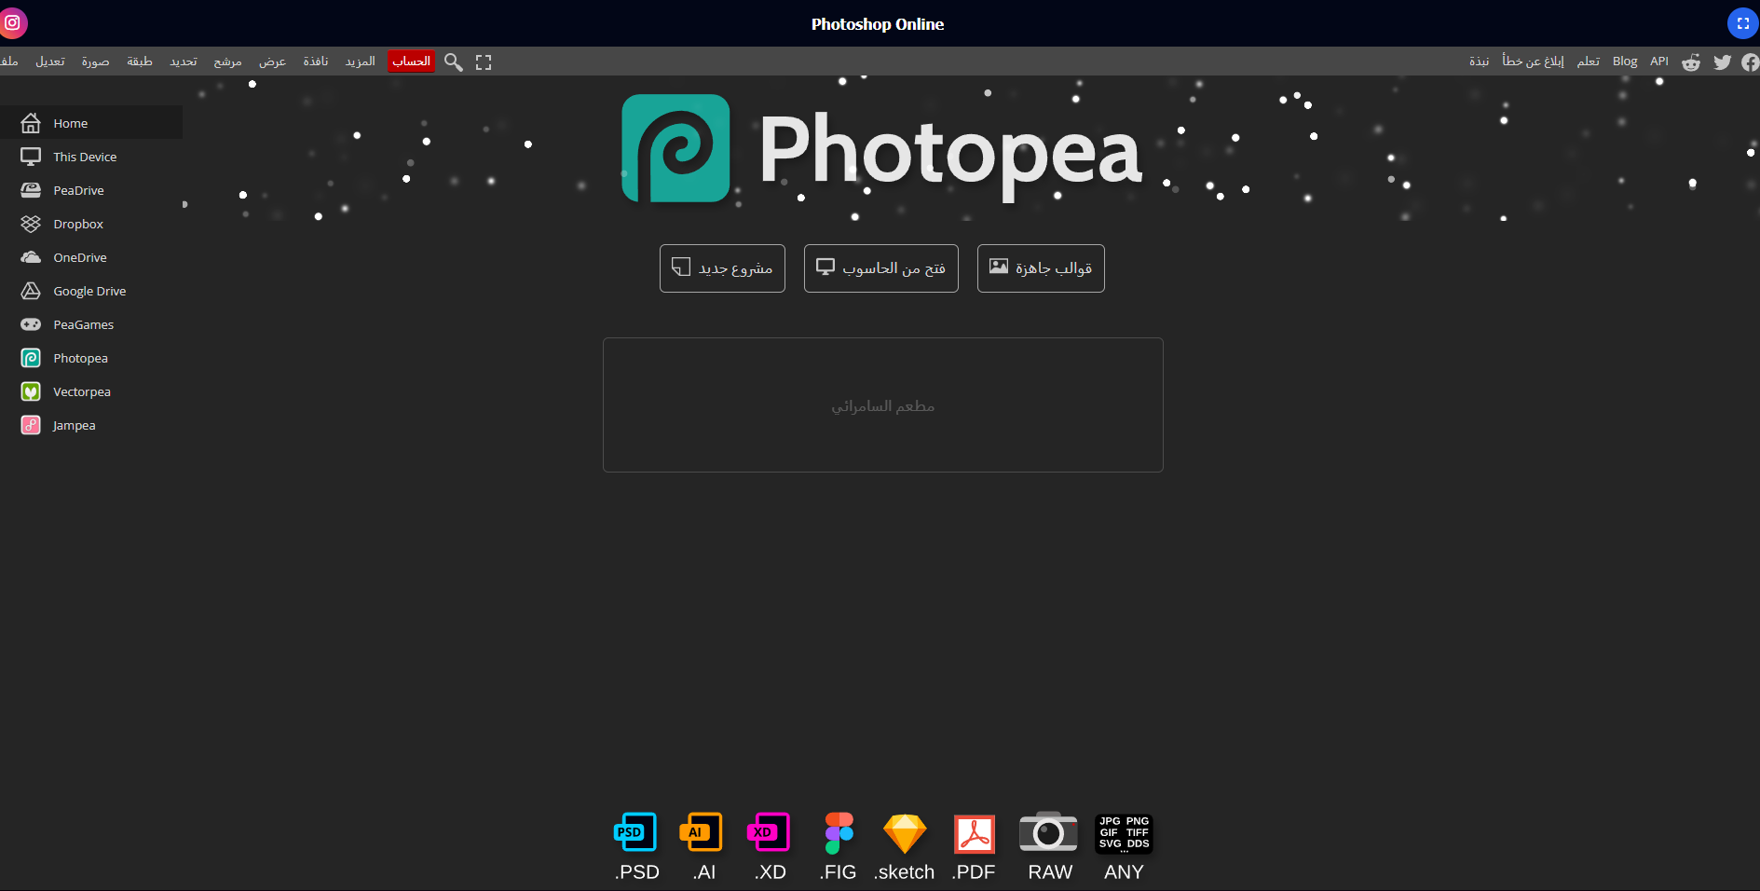Open the Twitter icon link

click(x=1722, y=62)
